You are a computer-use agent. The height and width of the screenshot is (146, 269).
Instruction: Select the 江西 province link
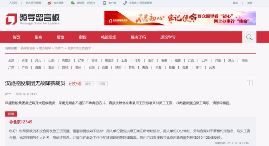pos(191,61)
